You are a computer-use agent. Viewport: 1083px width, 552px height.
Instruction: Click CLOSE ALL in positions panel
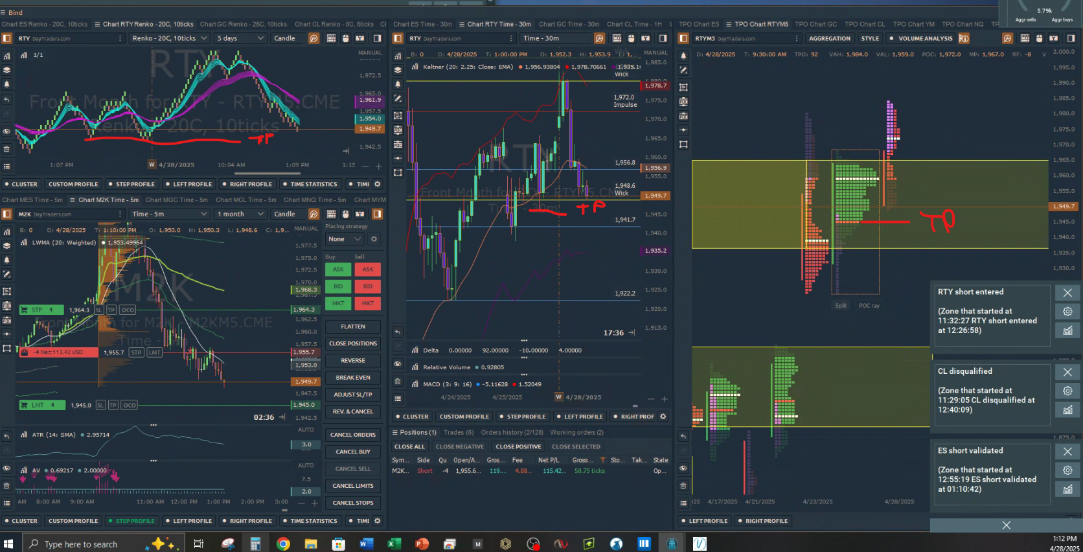tap(409, 446)
